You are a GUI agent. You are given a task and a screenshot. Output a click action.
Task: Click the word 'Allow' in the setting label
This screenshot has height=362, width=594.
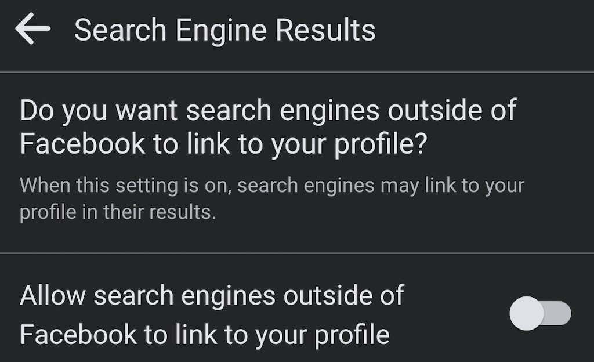(52, 295)
